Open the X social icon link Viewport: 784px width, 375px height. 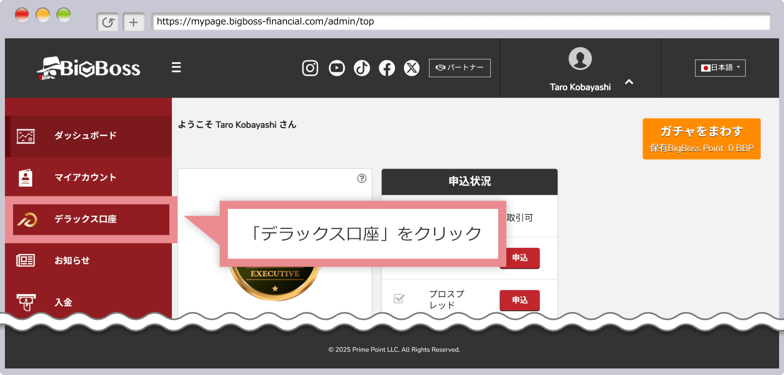pyautogui.click(x=412, y=68)
